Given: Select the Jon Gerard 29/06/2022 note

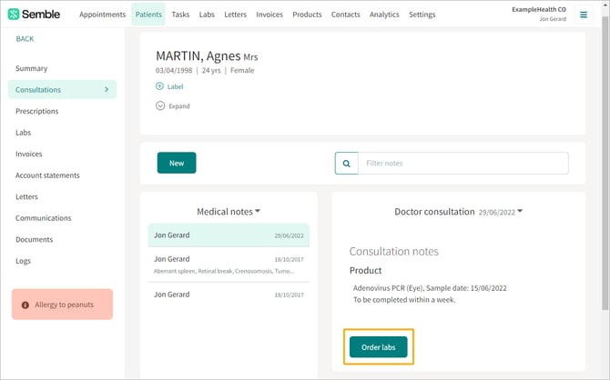Looking at the screenshot, I should pos(229,235).
